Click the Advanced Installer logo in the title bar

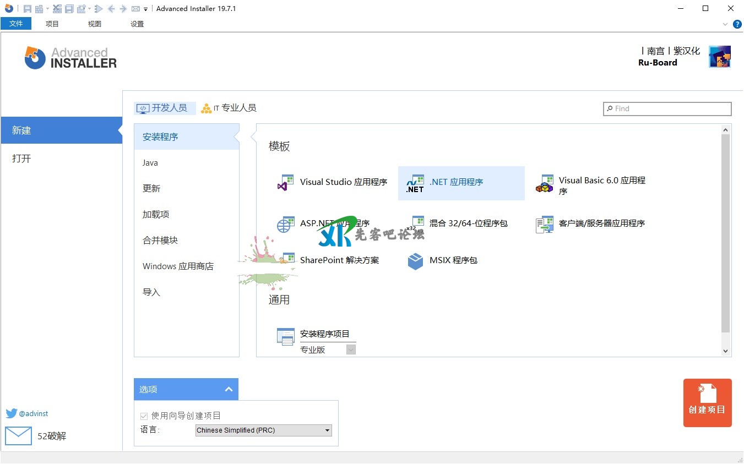pyautogui.click(x=9, y=8)
